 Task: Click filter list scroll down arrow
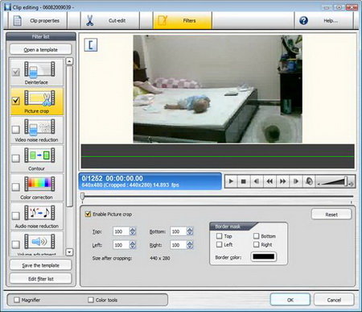click(69, 252)
